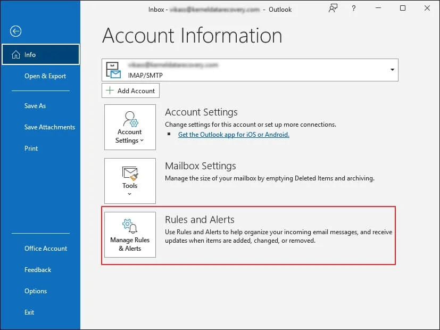Image resolution: width=440 pixels, height=330 pixels.
Task: Click the mailbox account icon
Action: [113, 70]
